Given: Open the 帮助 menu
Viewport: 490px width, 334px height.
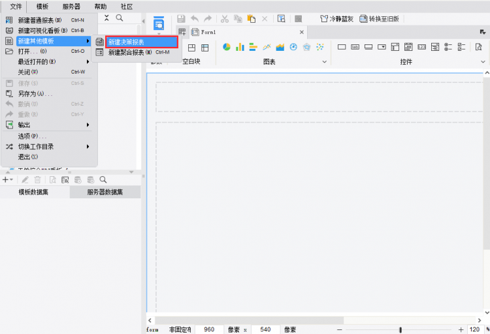Looking at the screenshot, I should tap(101, 7).
